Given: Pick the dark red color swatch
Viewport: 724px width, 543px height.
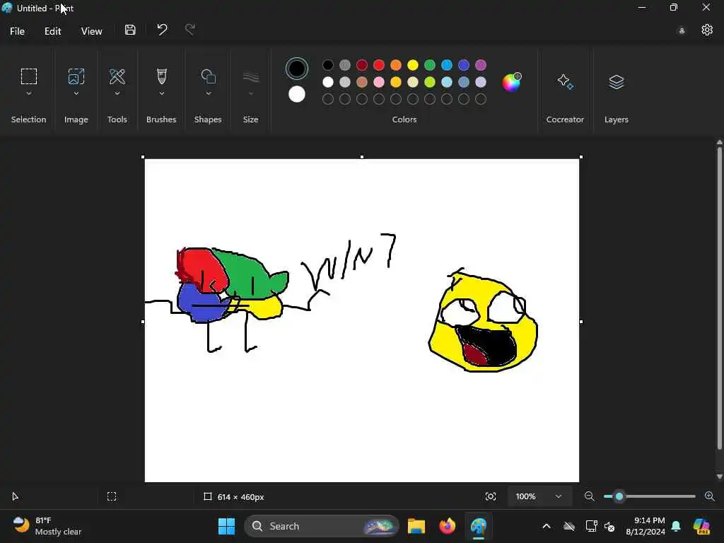Looking at the screenshot, I should click(x=362, y=65).
